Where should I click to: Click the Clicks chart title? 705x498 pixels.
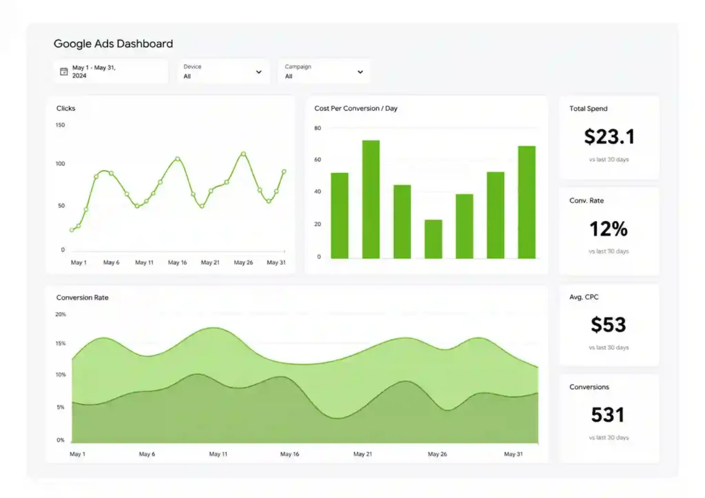pos(65,108)
